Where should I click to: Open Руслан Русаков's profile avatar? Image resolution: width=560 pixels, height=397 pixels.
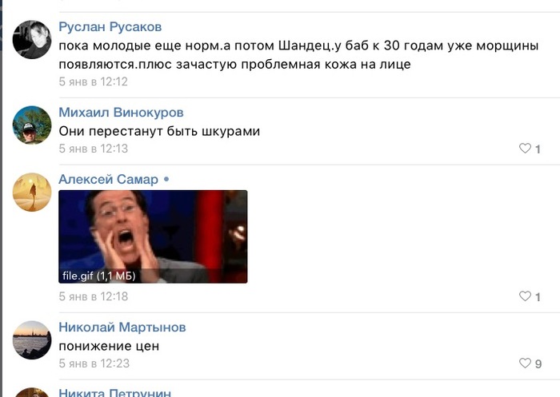pos(32,39)
